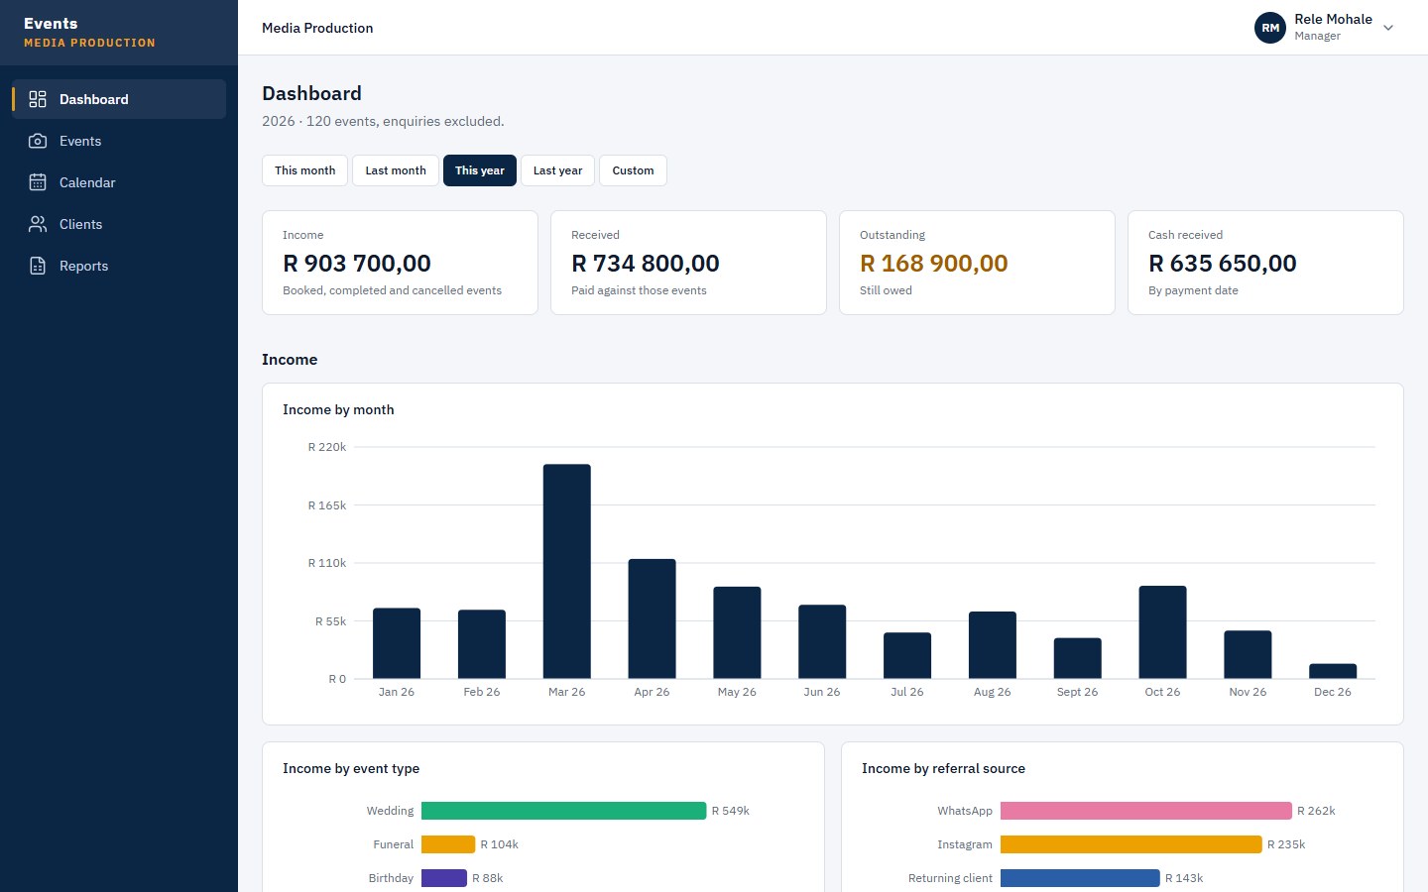Image resolution: width=1428 pixels, height=892 pixels.
Task: Open the Events page label in sidebar
Action: [80, 141]
